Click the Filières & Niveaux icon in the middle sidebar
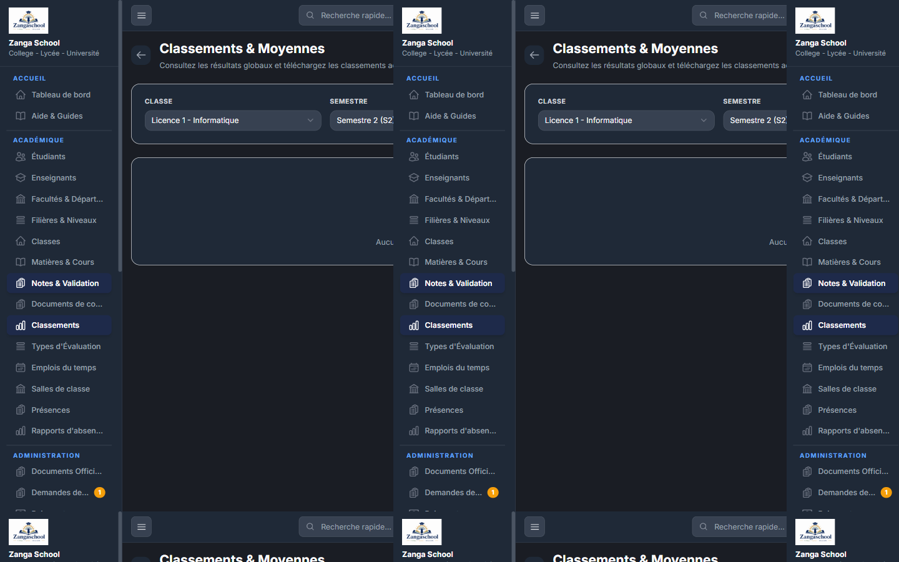 point(414,220)
